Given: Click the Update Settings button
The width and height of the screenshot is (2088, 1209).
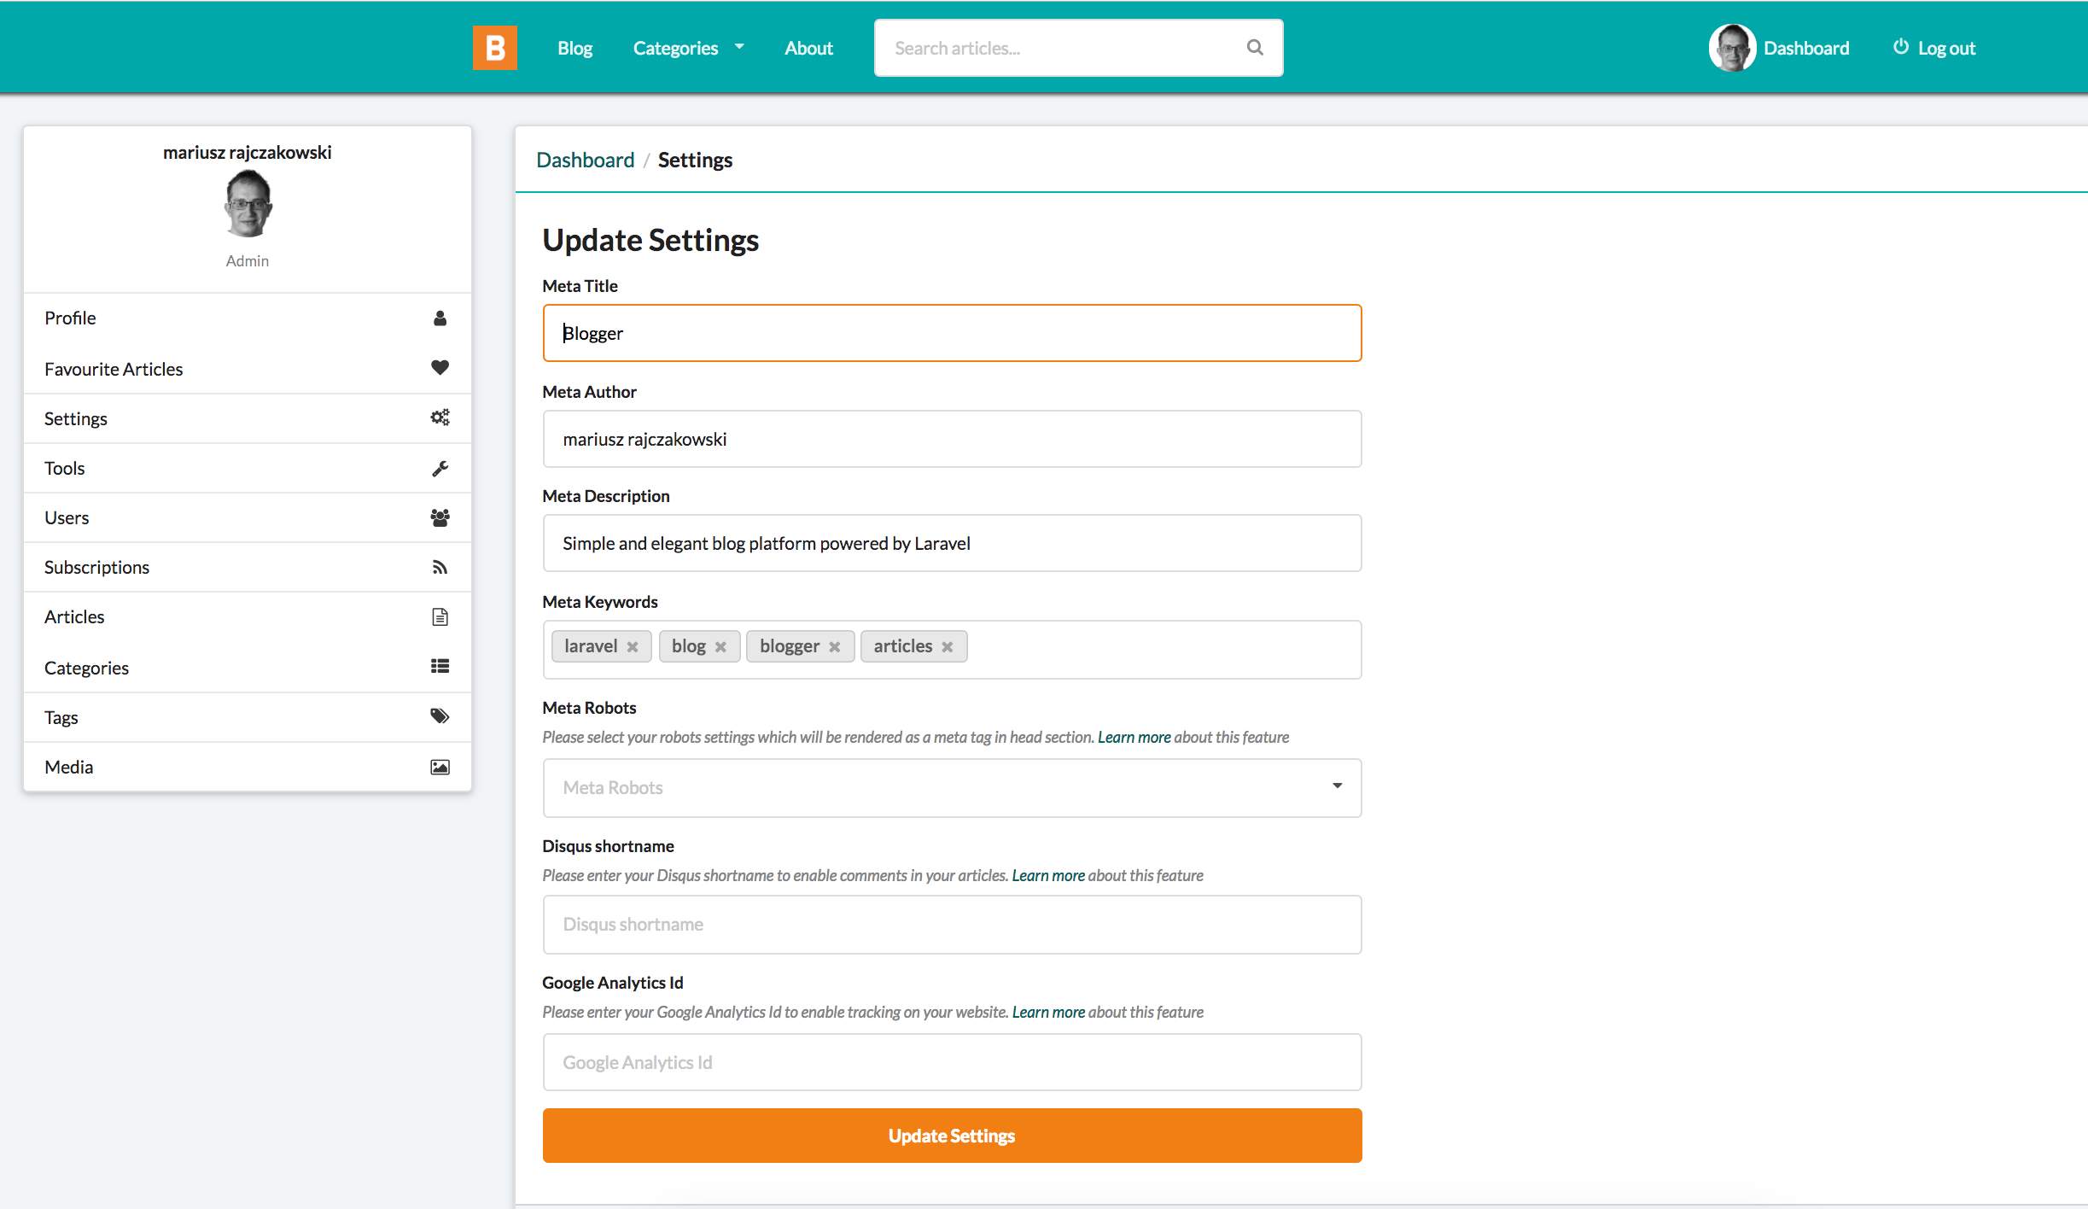Looking at the screenshot, I should 951,1136.
